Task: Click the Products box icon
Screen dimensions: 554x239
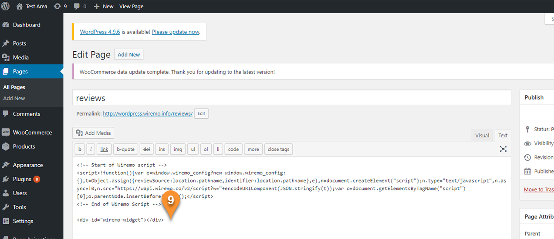Action: pyautogui.click(x=6, y=146)
